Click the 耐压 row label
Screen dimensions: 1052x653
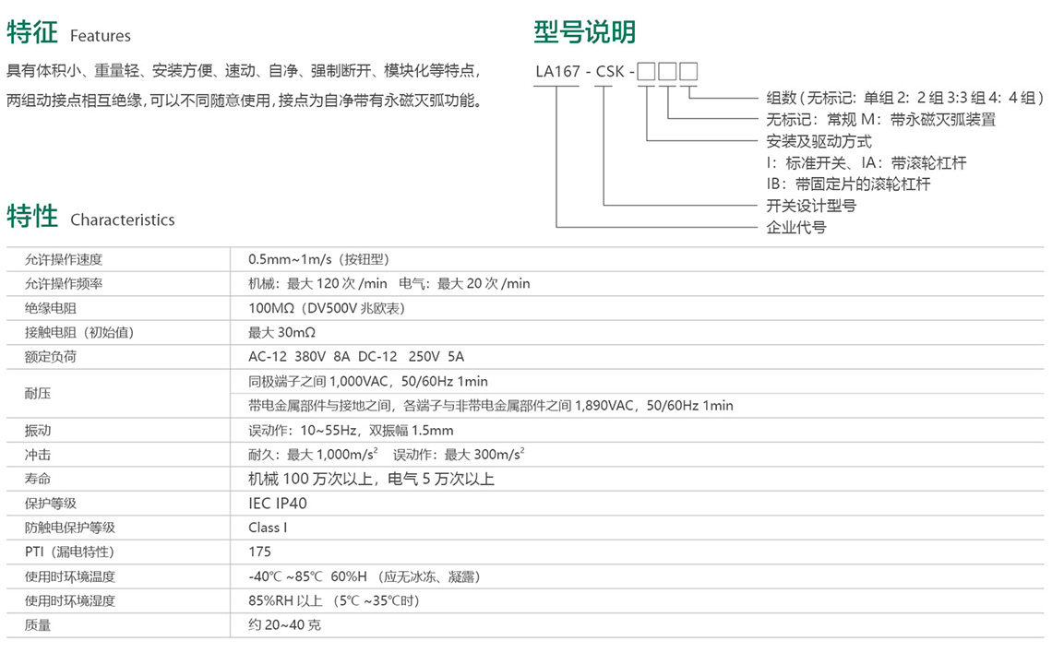point(38,394)
